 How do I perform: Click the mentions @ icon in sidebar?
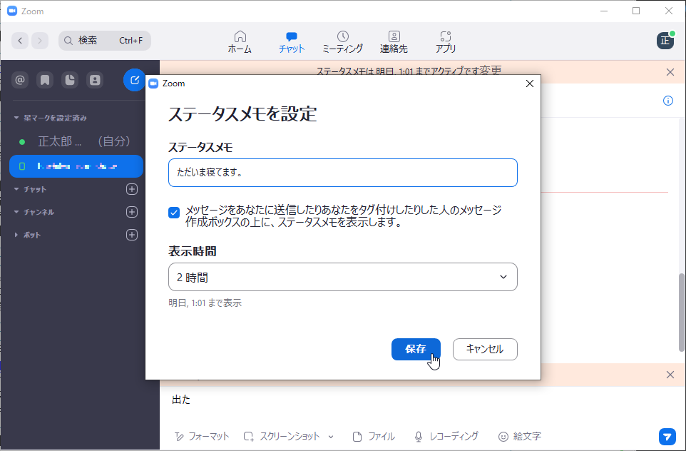[x=20, y=80]
